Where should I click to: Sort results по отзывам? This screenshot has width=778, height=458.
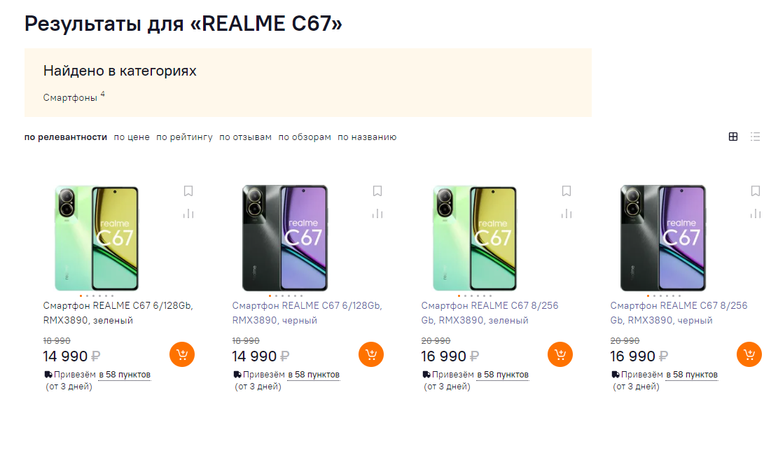pos(245,137)
